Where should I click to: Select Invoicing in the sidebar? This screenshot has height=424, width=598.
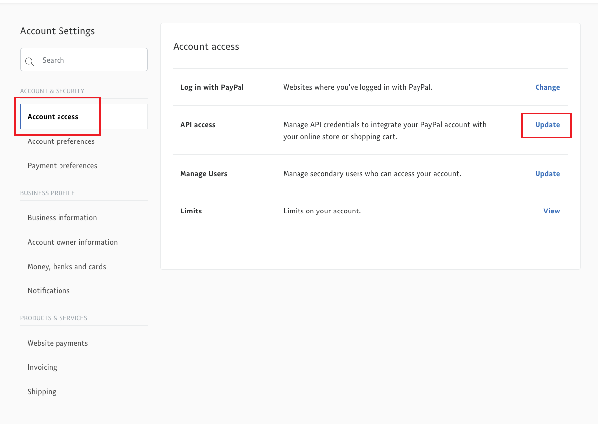pos(42,367)
